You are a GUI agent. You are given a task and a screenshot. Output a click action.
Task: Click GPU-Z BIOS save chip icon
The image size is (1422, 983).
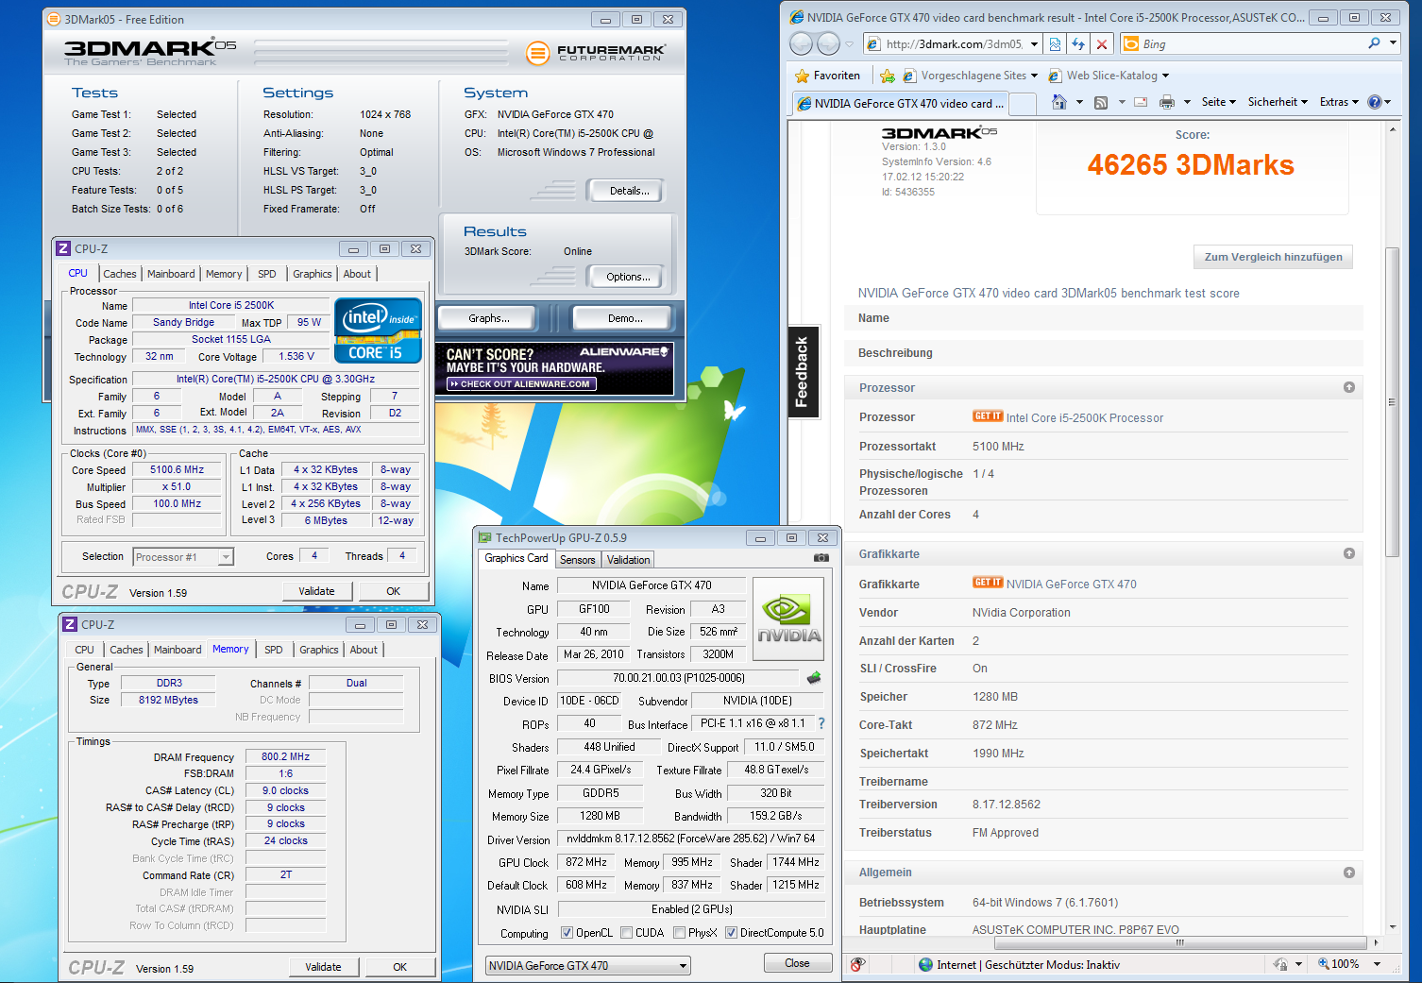point(814,677)
